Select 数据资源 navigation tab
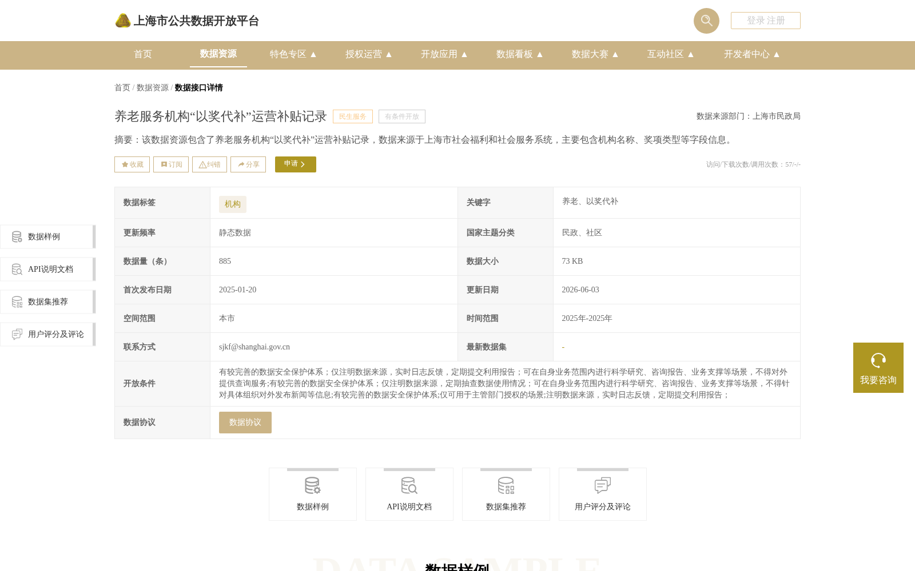The width and height of the screenshot is (915, 571). [218, 54]
